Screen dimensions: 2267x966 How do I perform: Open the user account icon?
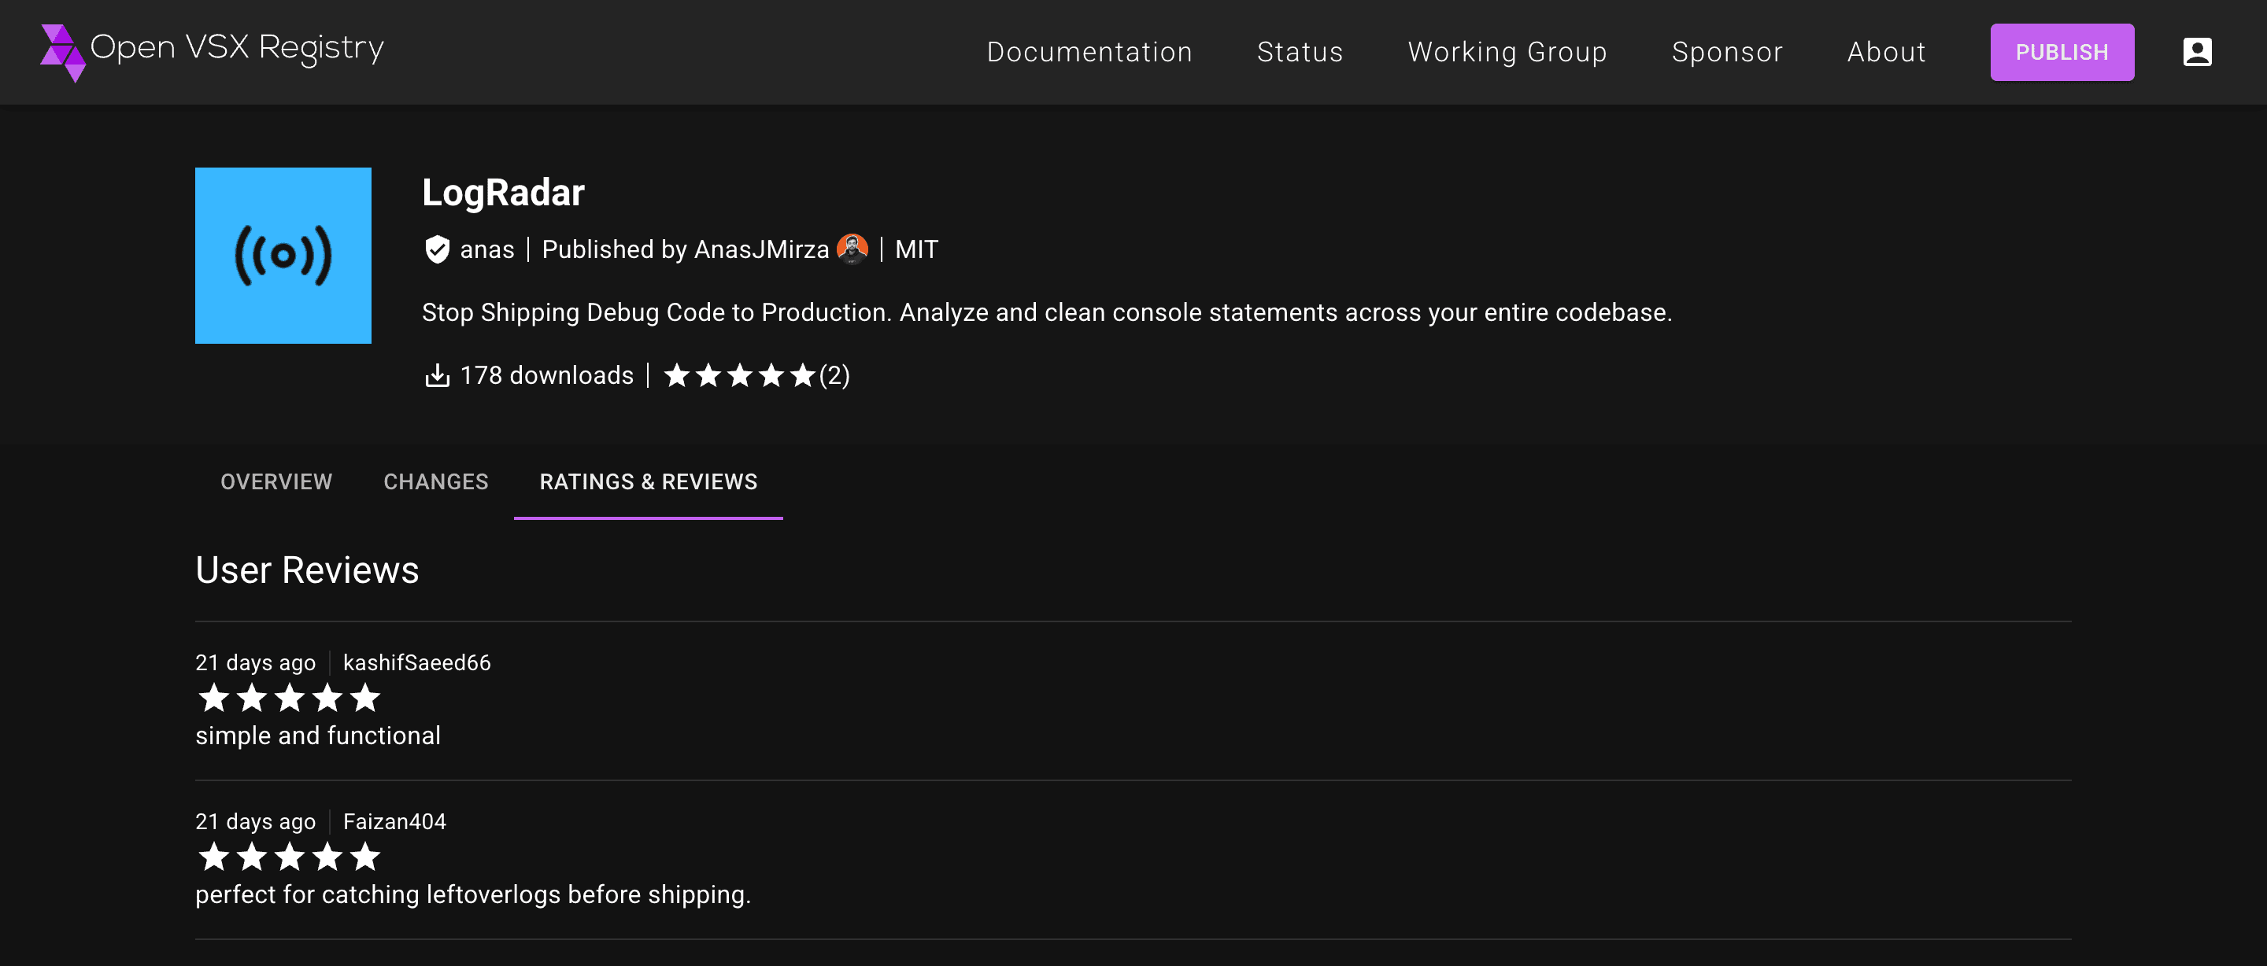(2198, 52)
